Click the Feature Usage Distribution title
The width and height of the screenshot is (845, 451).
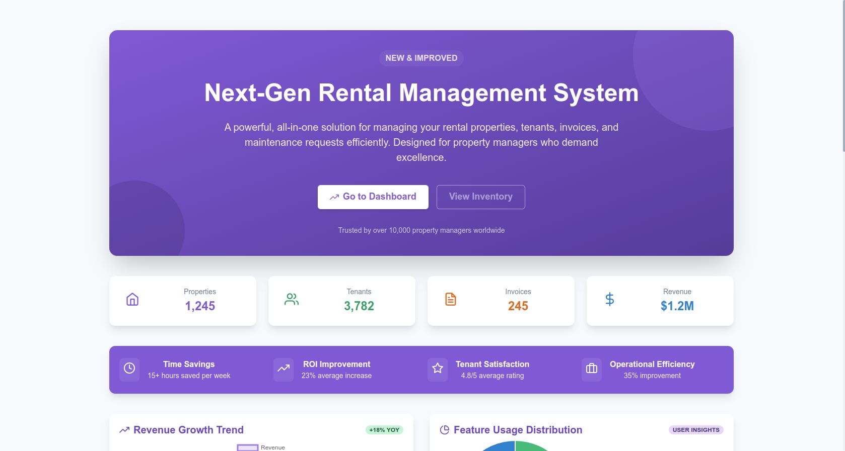(518, 430)
